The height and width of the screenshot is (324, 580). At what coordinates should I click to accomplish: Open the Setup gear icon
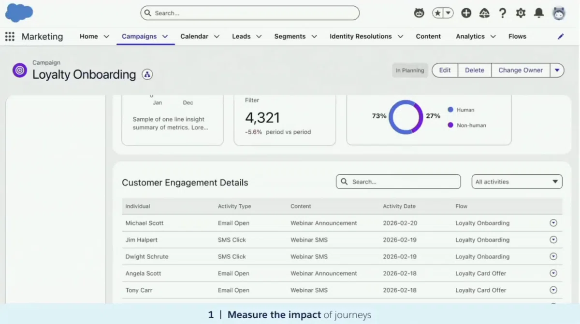click(521, 13)
